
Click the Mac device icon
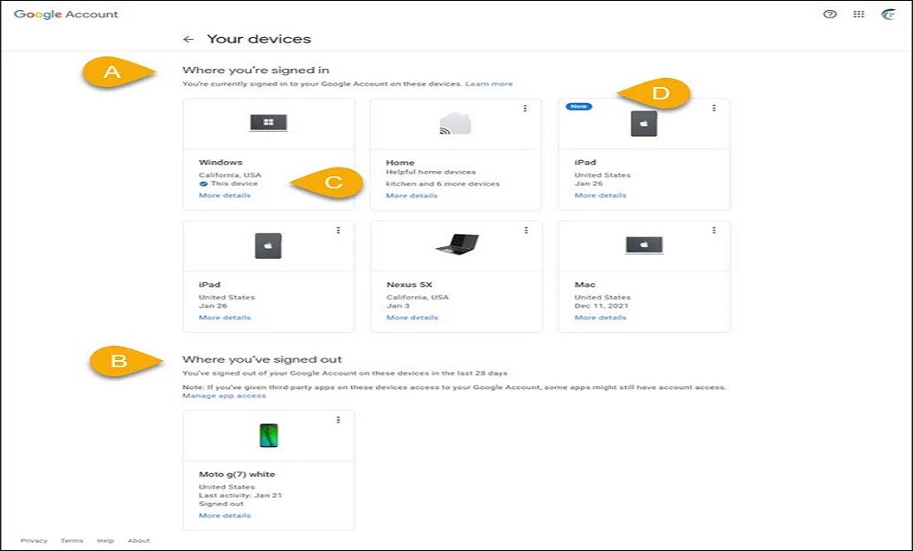(643, 245)
